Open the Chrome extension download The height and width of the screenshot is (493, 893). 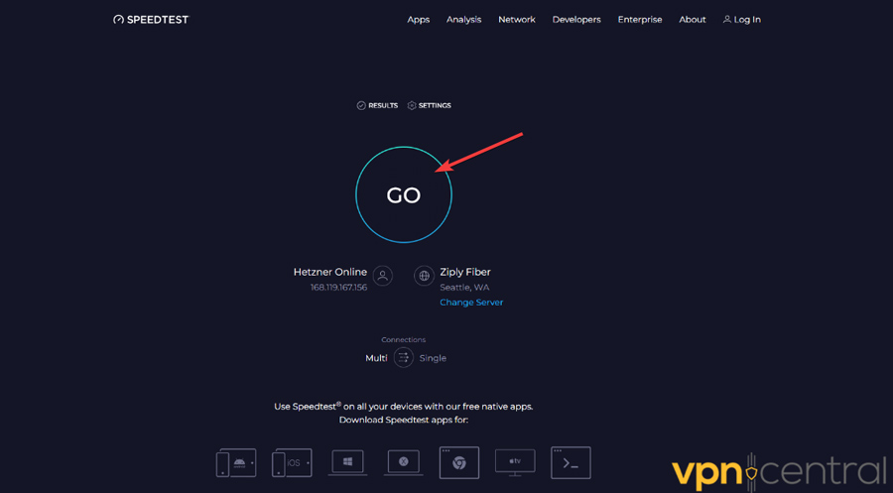point(459,463)
